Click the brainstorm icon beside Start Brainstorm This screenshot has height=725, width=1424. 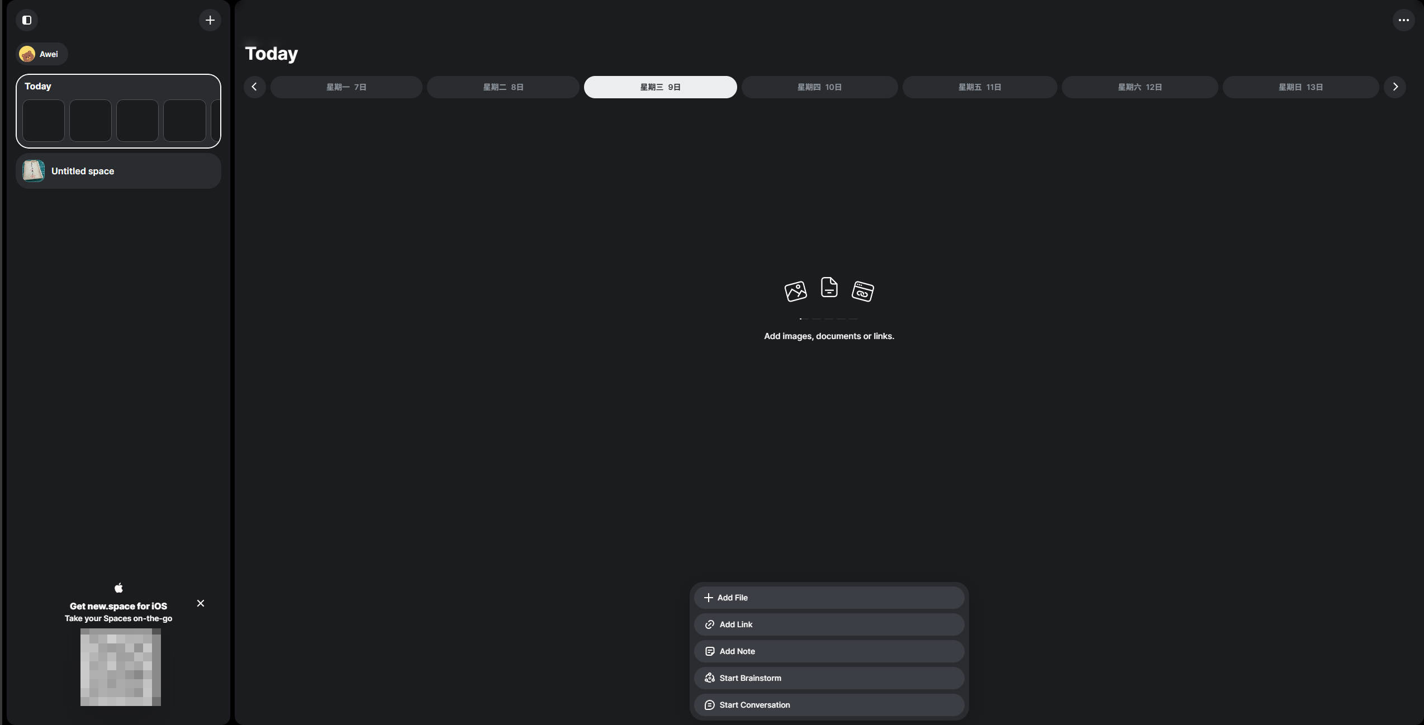[710, 678]
